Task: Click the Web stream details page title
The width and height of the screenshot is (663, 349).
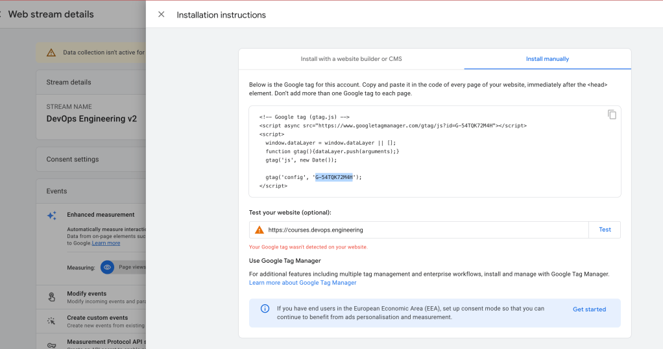Action: 51,14
